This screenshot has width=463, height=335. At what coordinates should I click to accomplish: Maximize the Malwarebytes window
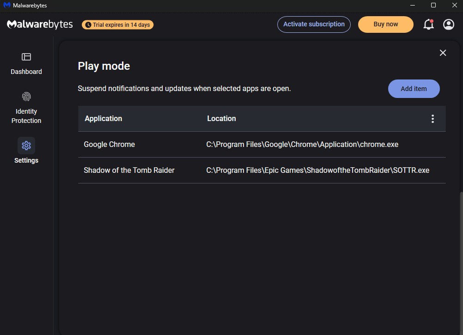coord(433,5)
